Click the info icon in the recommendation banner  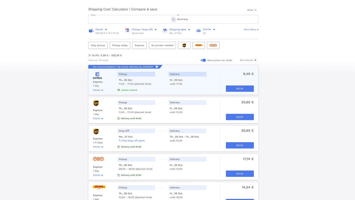point(156,67)
